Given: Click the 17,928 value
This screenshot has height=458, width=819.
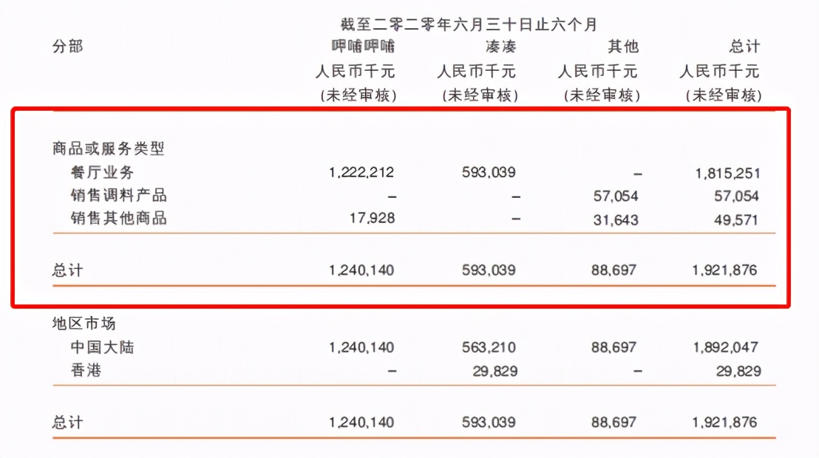Looking at the screenshot, I should click(372, 219).
